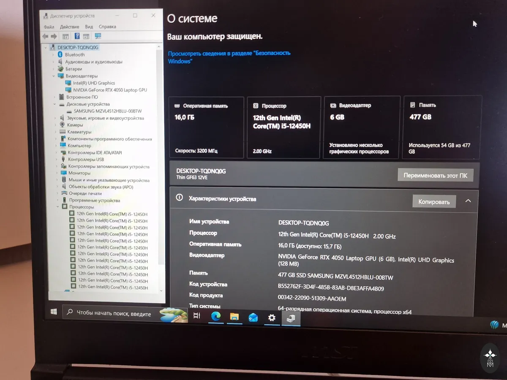The width and height of the screenshot is (507, 380).
Task: Select the Мониторы display icon
Action: click(64, 173)
